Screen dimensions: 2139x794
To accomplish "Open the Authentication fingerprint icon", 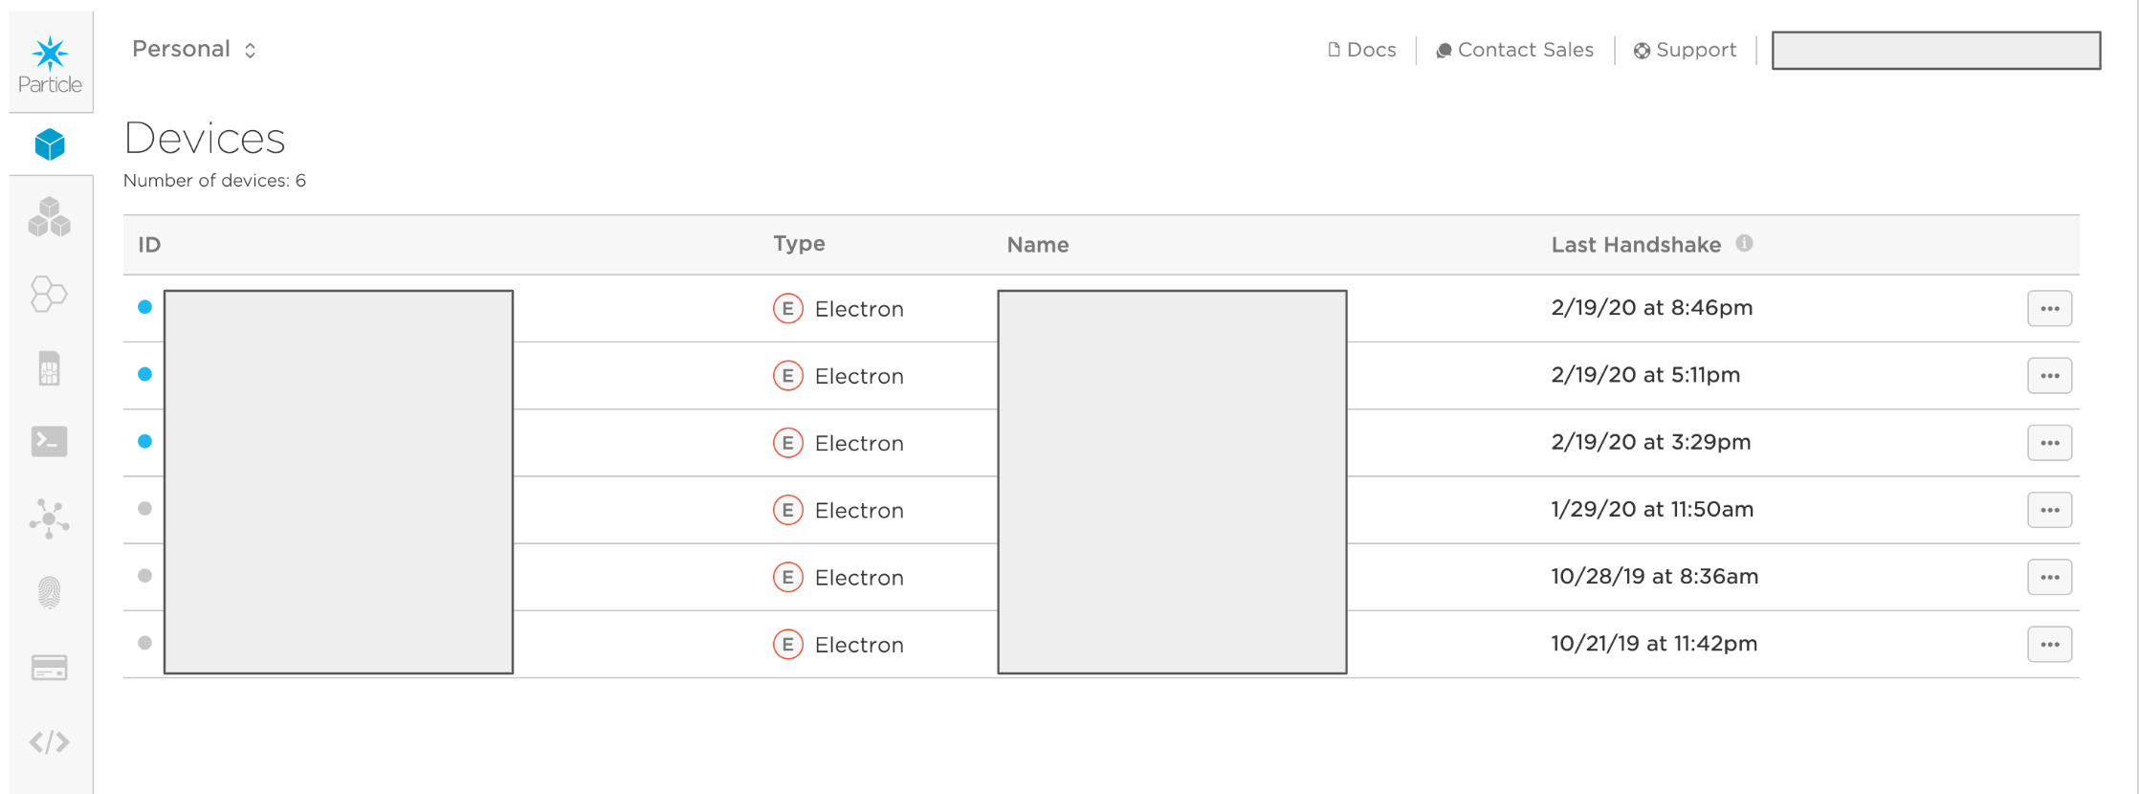I will click(x=50, y=592).
